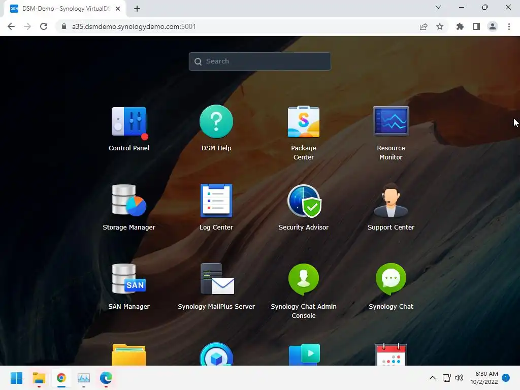Close the DSM-Demo tab

[x=118, y=9]
